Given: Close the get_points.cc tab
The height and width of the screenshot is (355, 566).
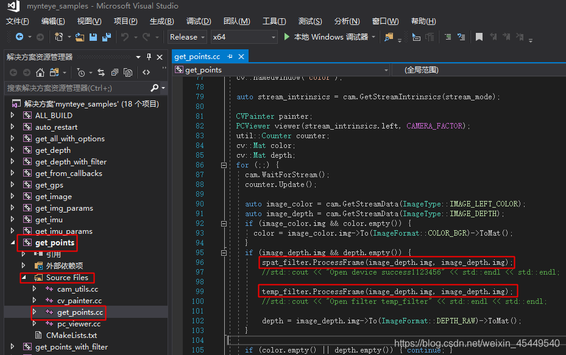Looking at the screenshot, I should click(241, 56).
